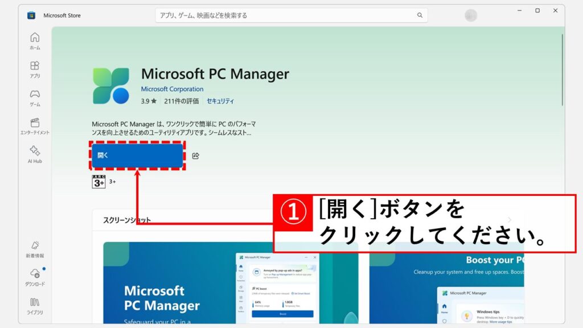Close the Microsoft Store window
The height and width of the screenshot is (328, 583).
click(555, 10)
